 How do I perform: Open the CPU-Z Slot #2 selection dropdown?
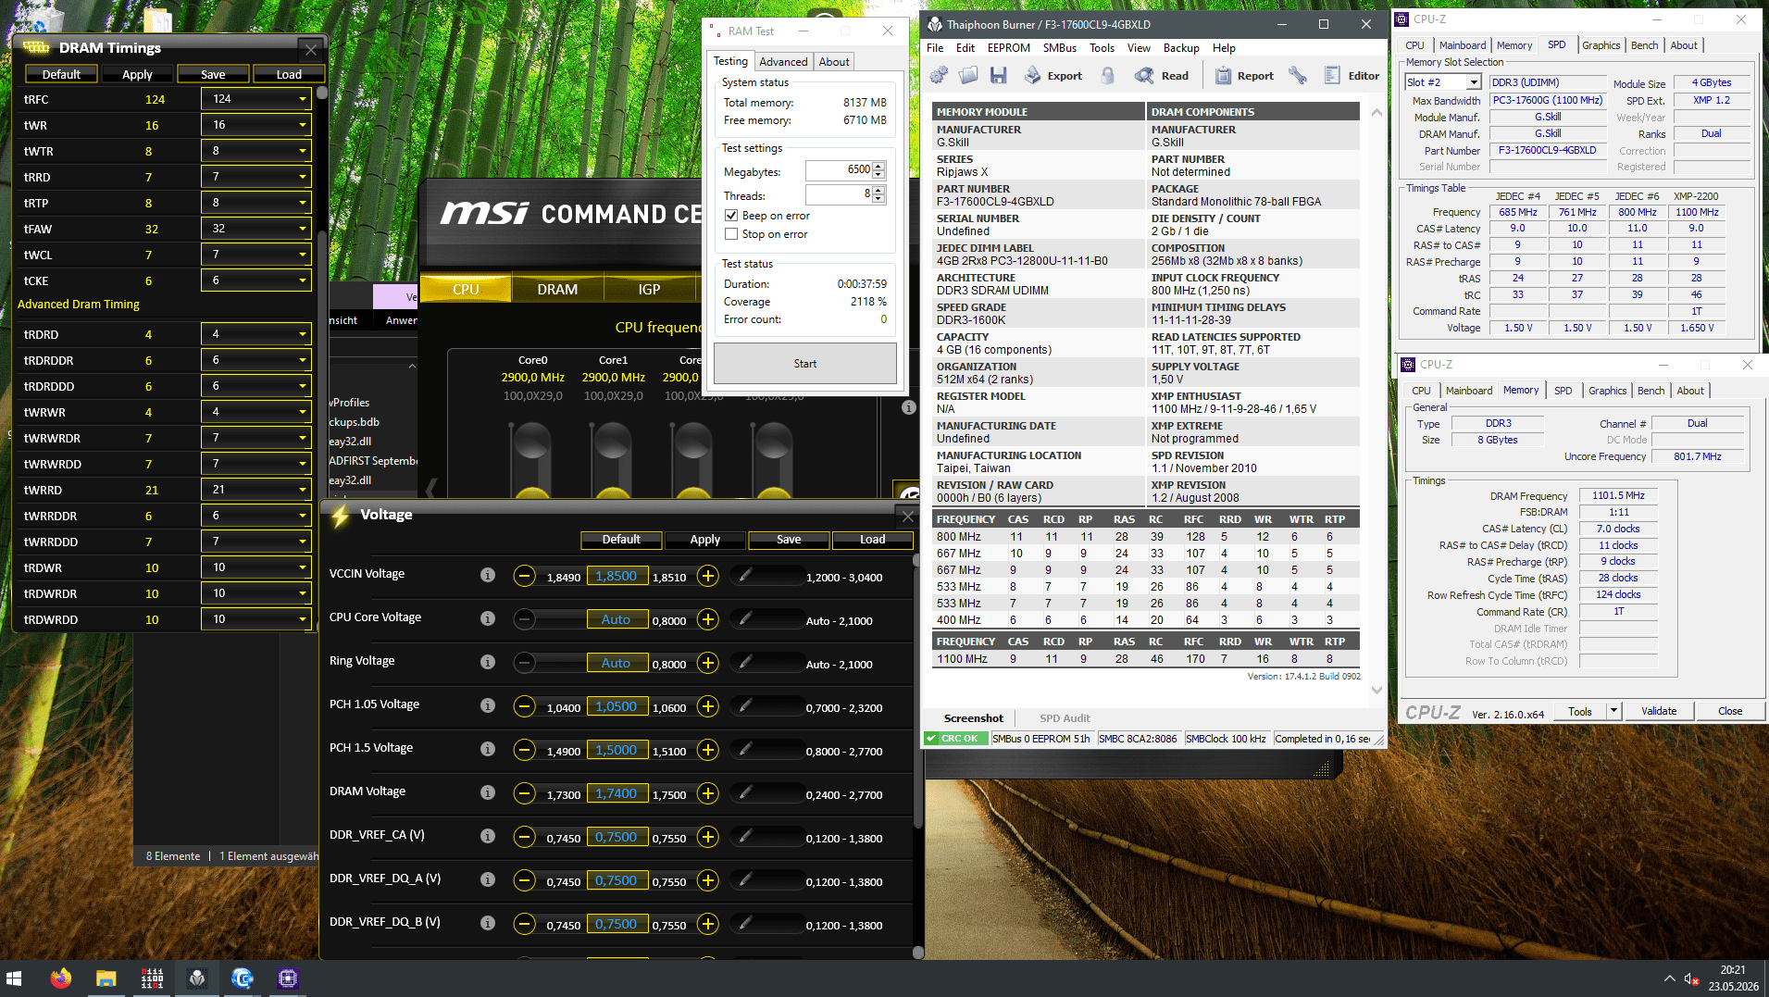point(1442,82)
